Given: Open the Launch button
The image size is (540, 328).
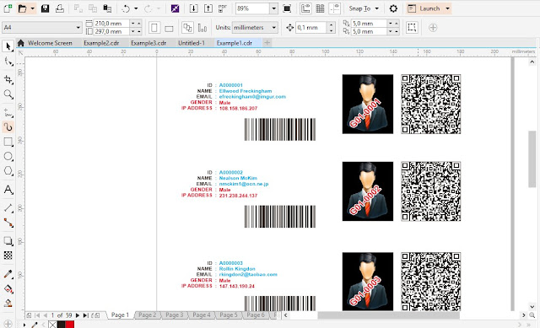Looking at the screenshot, I should point(429,8).
